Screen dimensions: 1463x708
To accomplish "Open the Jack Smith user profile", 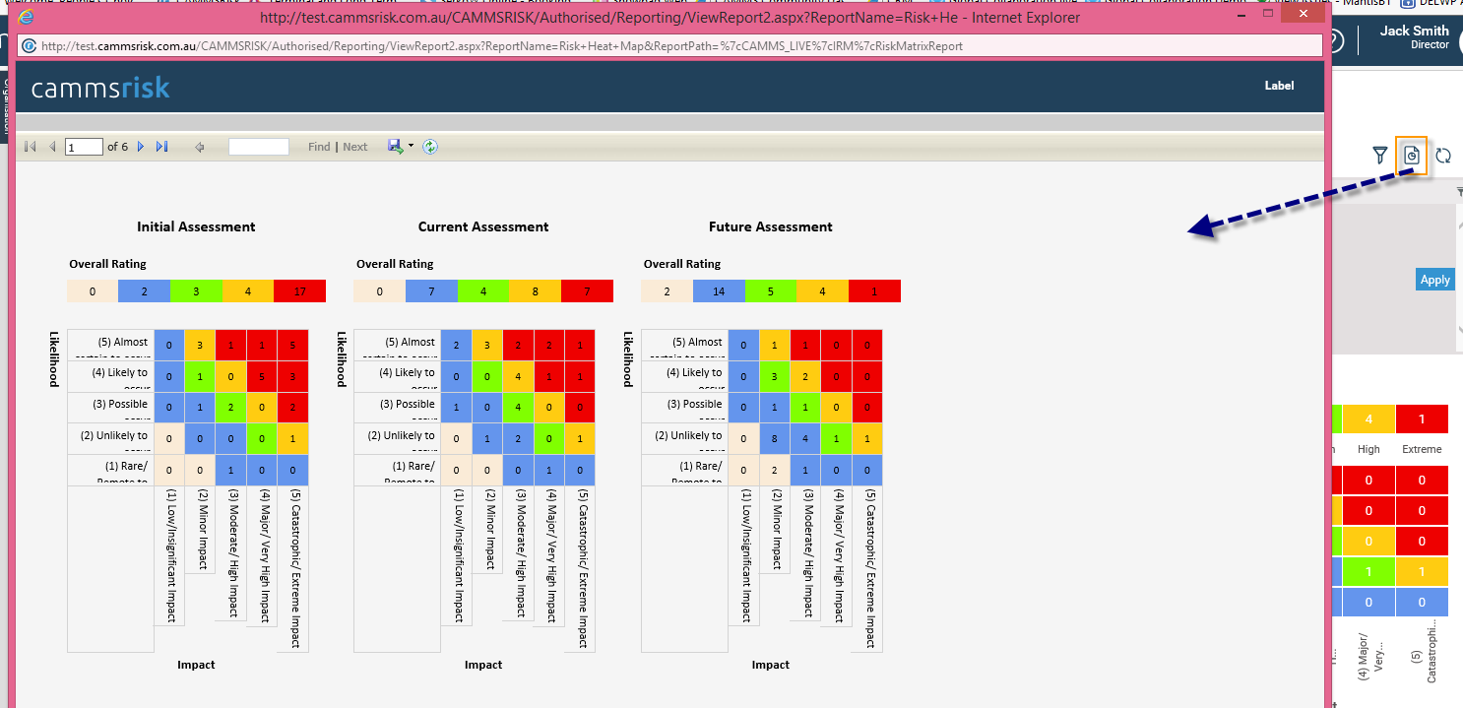I will coord(1415,37).
